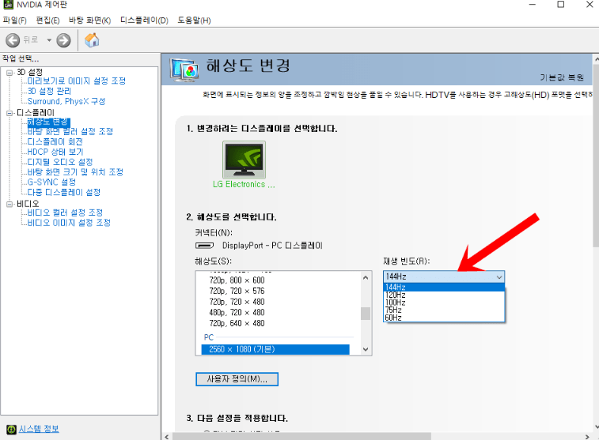Select resolution 720p, 640 × 480
The image size is (599, 440).
[x=237, y=323]
